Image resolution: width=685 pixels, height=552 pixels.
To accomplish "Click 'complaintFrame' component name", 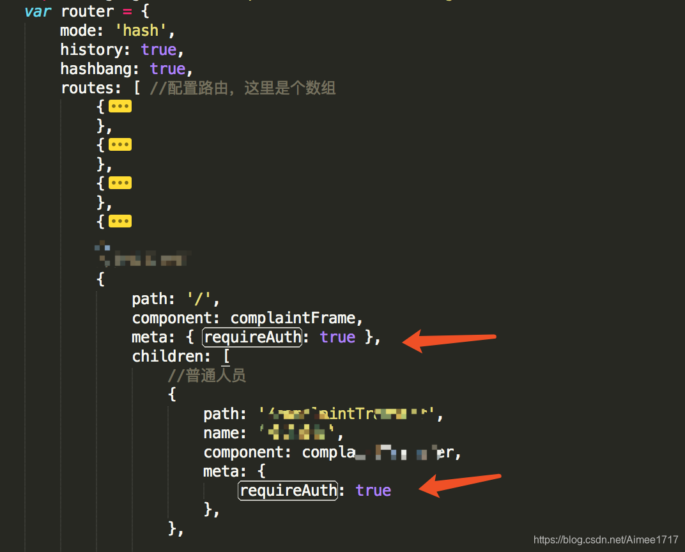I will pyautogui.click(x=293, y=318).
